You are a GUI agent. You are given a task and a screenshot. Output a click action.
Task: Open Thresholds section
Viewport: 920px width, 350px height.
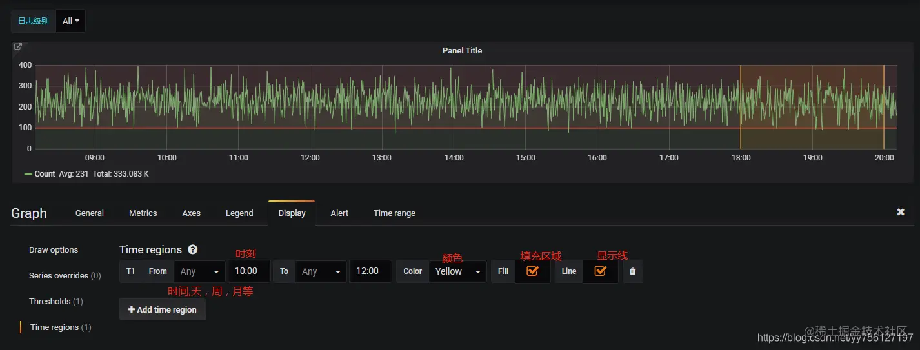coord(55,302)
